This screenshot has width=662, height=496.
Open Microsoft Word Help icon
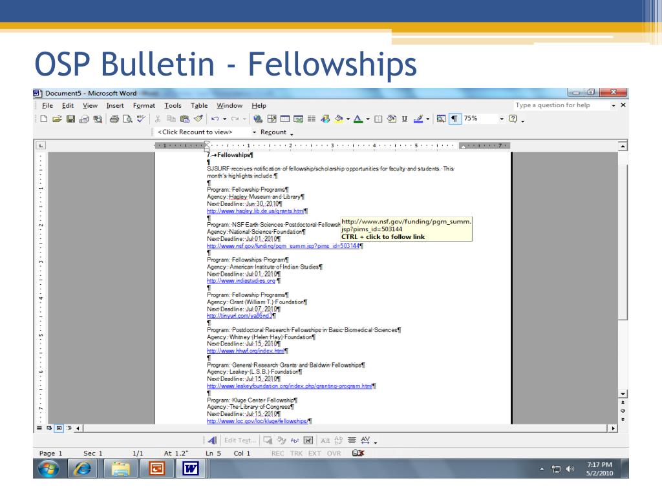[513, 119]
